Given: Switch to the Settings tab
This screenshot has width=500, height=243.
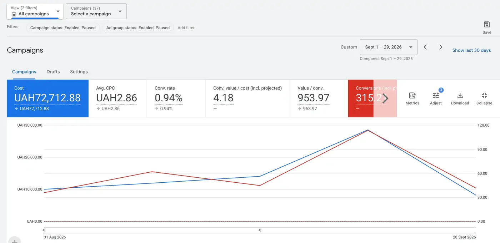Looking at the screenshot, I should [79, 72].
